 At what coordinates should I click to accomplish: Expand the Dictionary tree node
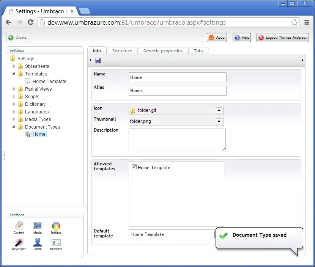pos(14,104)
